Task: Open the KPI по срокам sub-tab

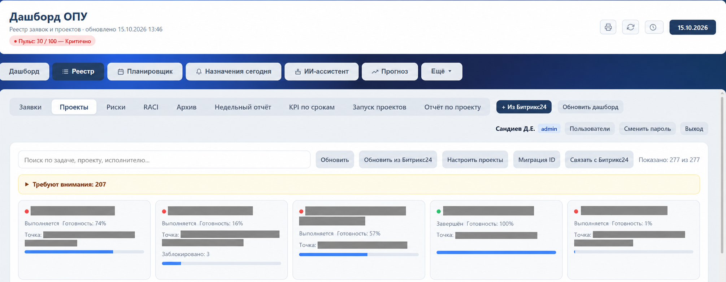Action: click(x=312, y=107)
